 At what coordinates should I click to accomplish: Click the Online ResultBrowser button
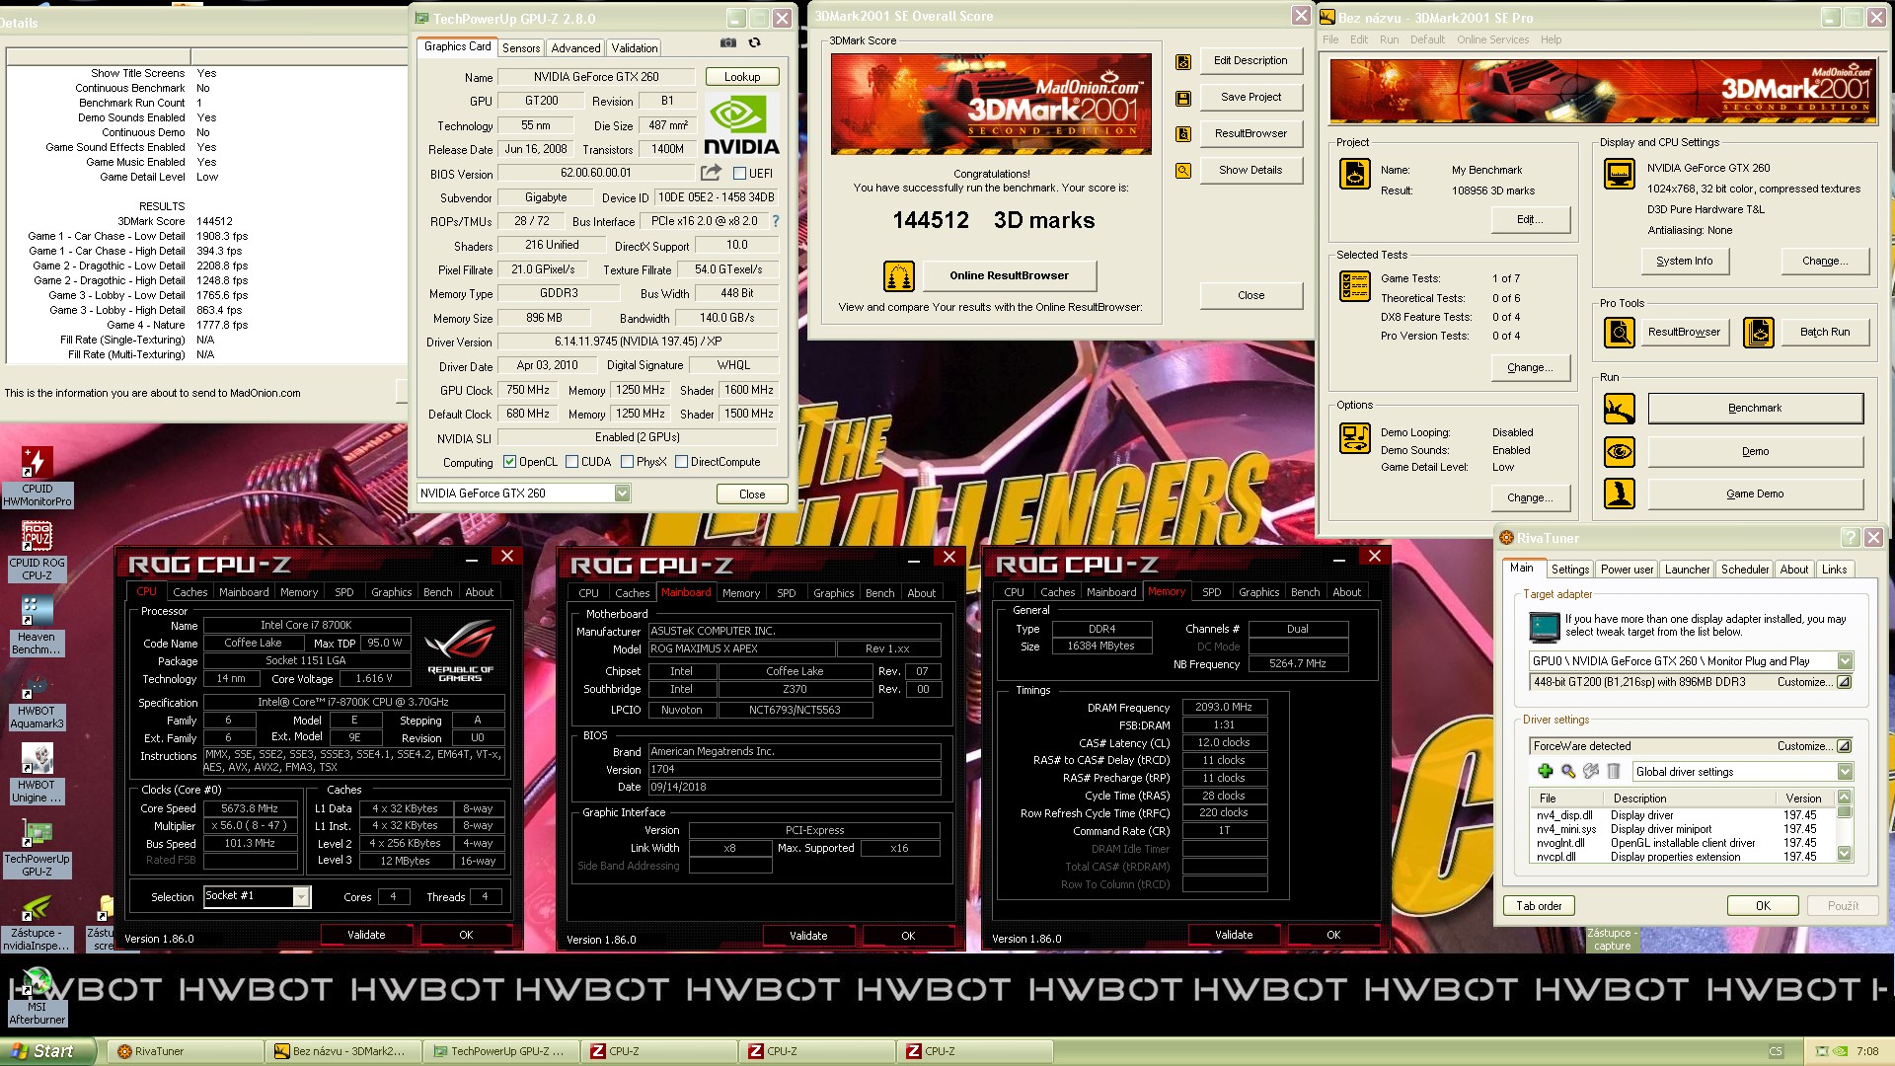point(1009,276)
